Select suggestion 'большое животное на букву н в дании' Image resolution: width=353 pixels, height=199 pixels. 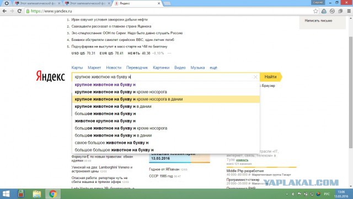tap(166, 135)
